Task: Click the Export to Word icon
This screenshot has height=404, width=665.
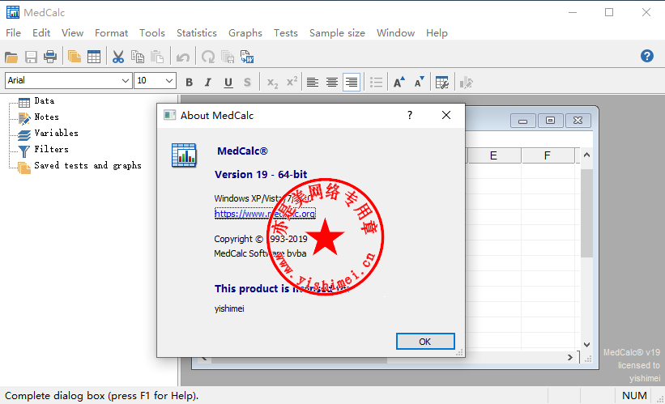Action: pos(247,57)
